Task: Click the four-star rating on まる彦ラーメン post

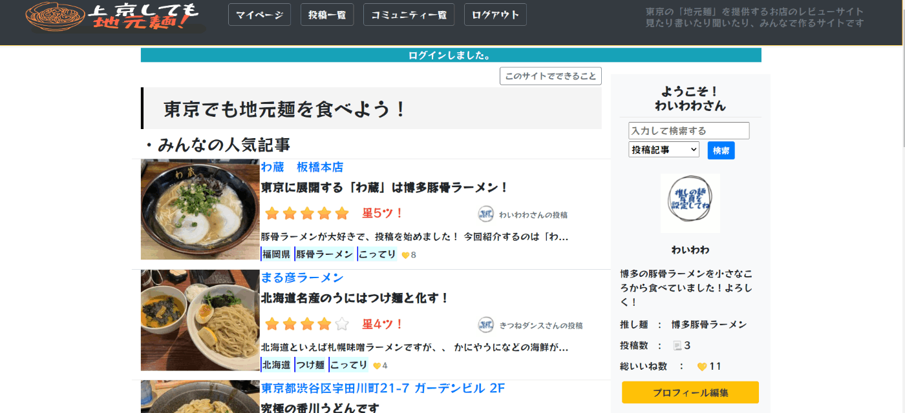Action: point(307,325)
